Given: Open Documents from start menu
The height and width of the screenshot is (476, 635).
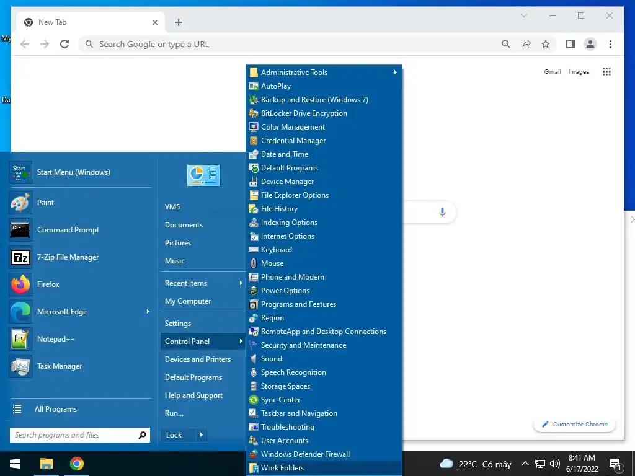Looking at the screenshot, I should pos(203,225).
